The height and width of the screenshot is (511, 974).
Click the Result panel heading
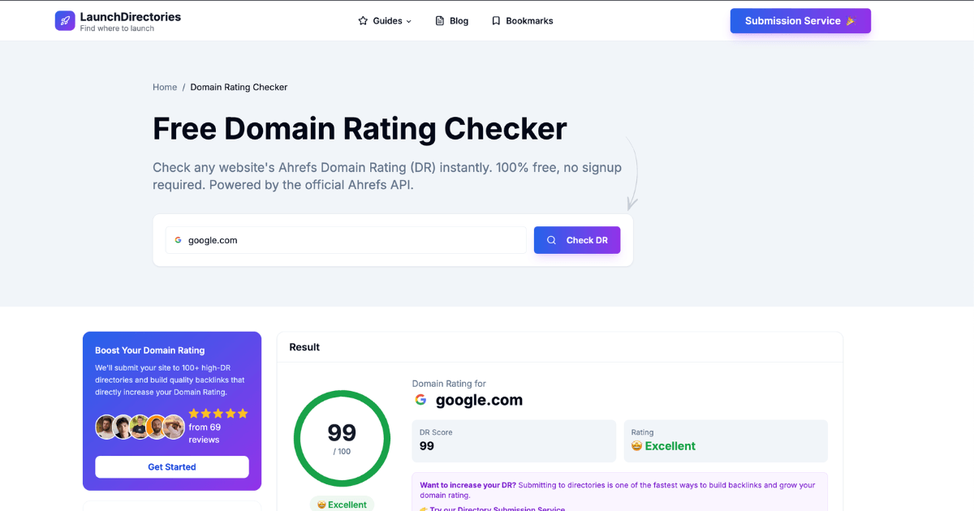tap(304, 347)
